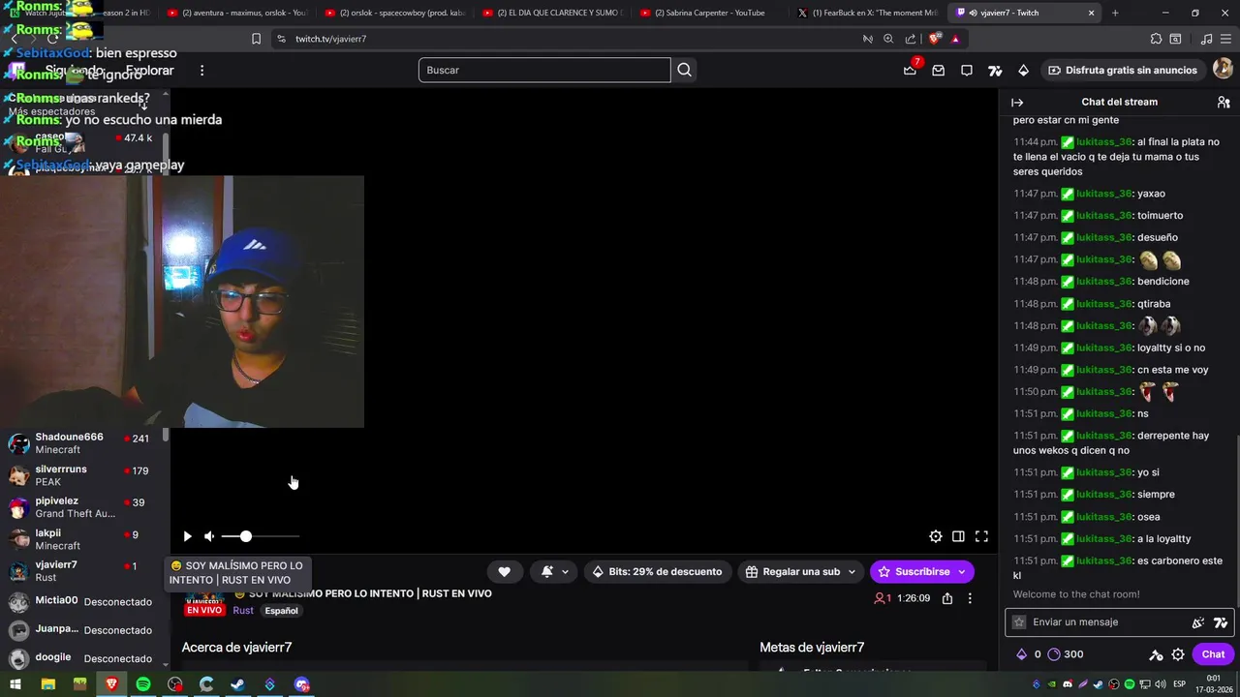Open the Twitch top nav three-dot menu

pos(201,71)
